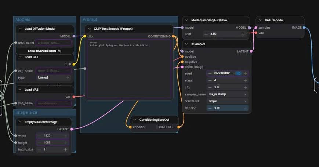This screenshot has width=319, height=167.
Task: Click the unet_name input socket
Action: pyautogui.click(x=15, y=43)
